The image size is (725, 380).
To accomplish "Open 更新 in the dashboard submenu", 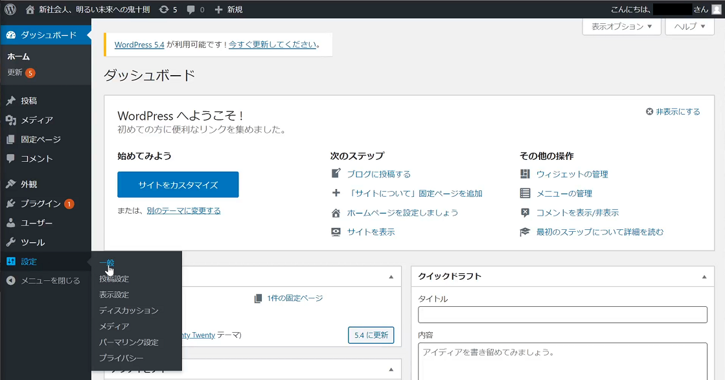I will pyautogui.click(x=21, y=73).
